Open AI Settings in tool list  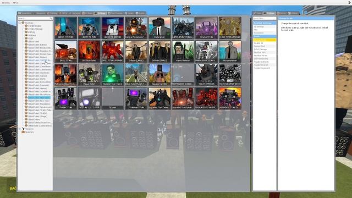(265, 26)
